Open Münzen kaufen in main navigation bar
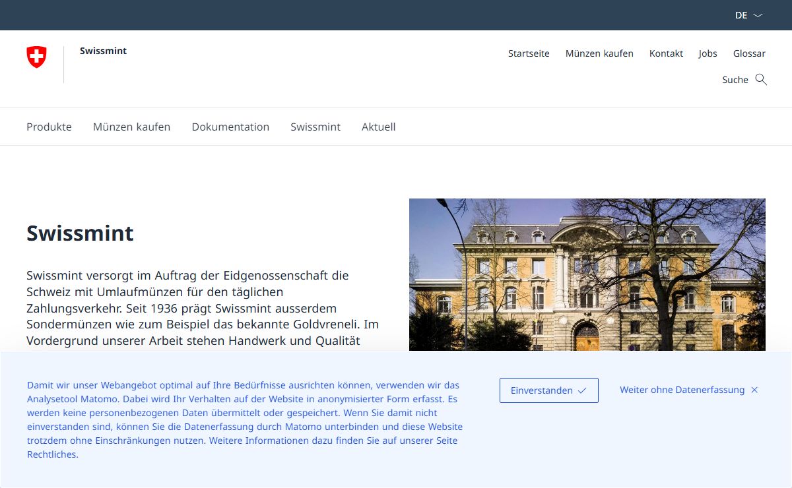 pyautogui.click(x=131, y=127)
